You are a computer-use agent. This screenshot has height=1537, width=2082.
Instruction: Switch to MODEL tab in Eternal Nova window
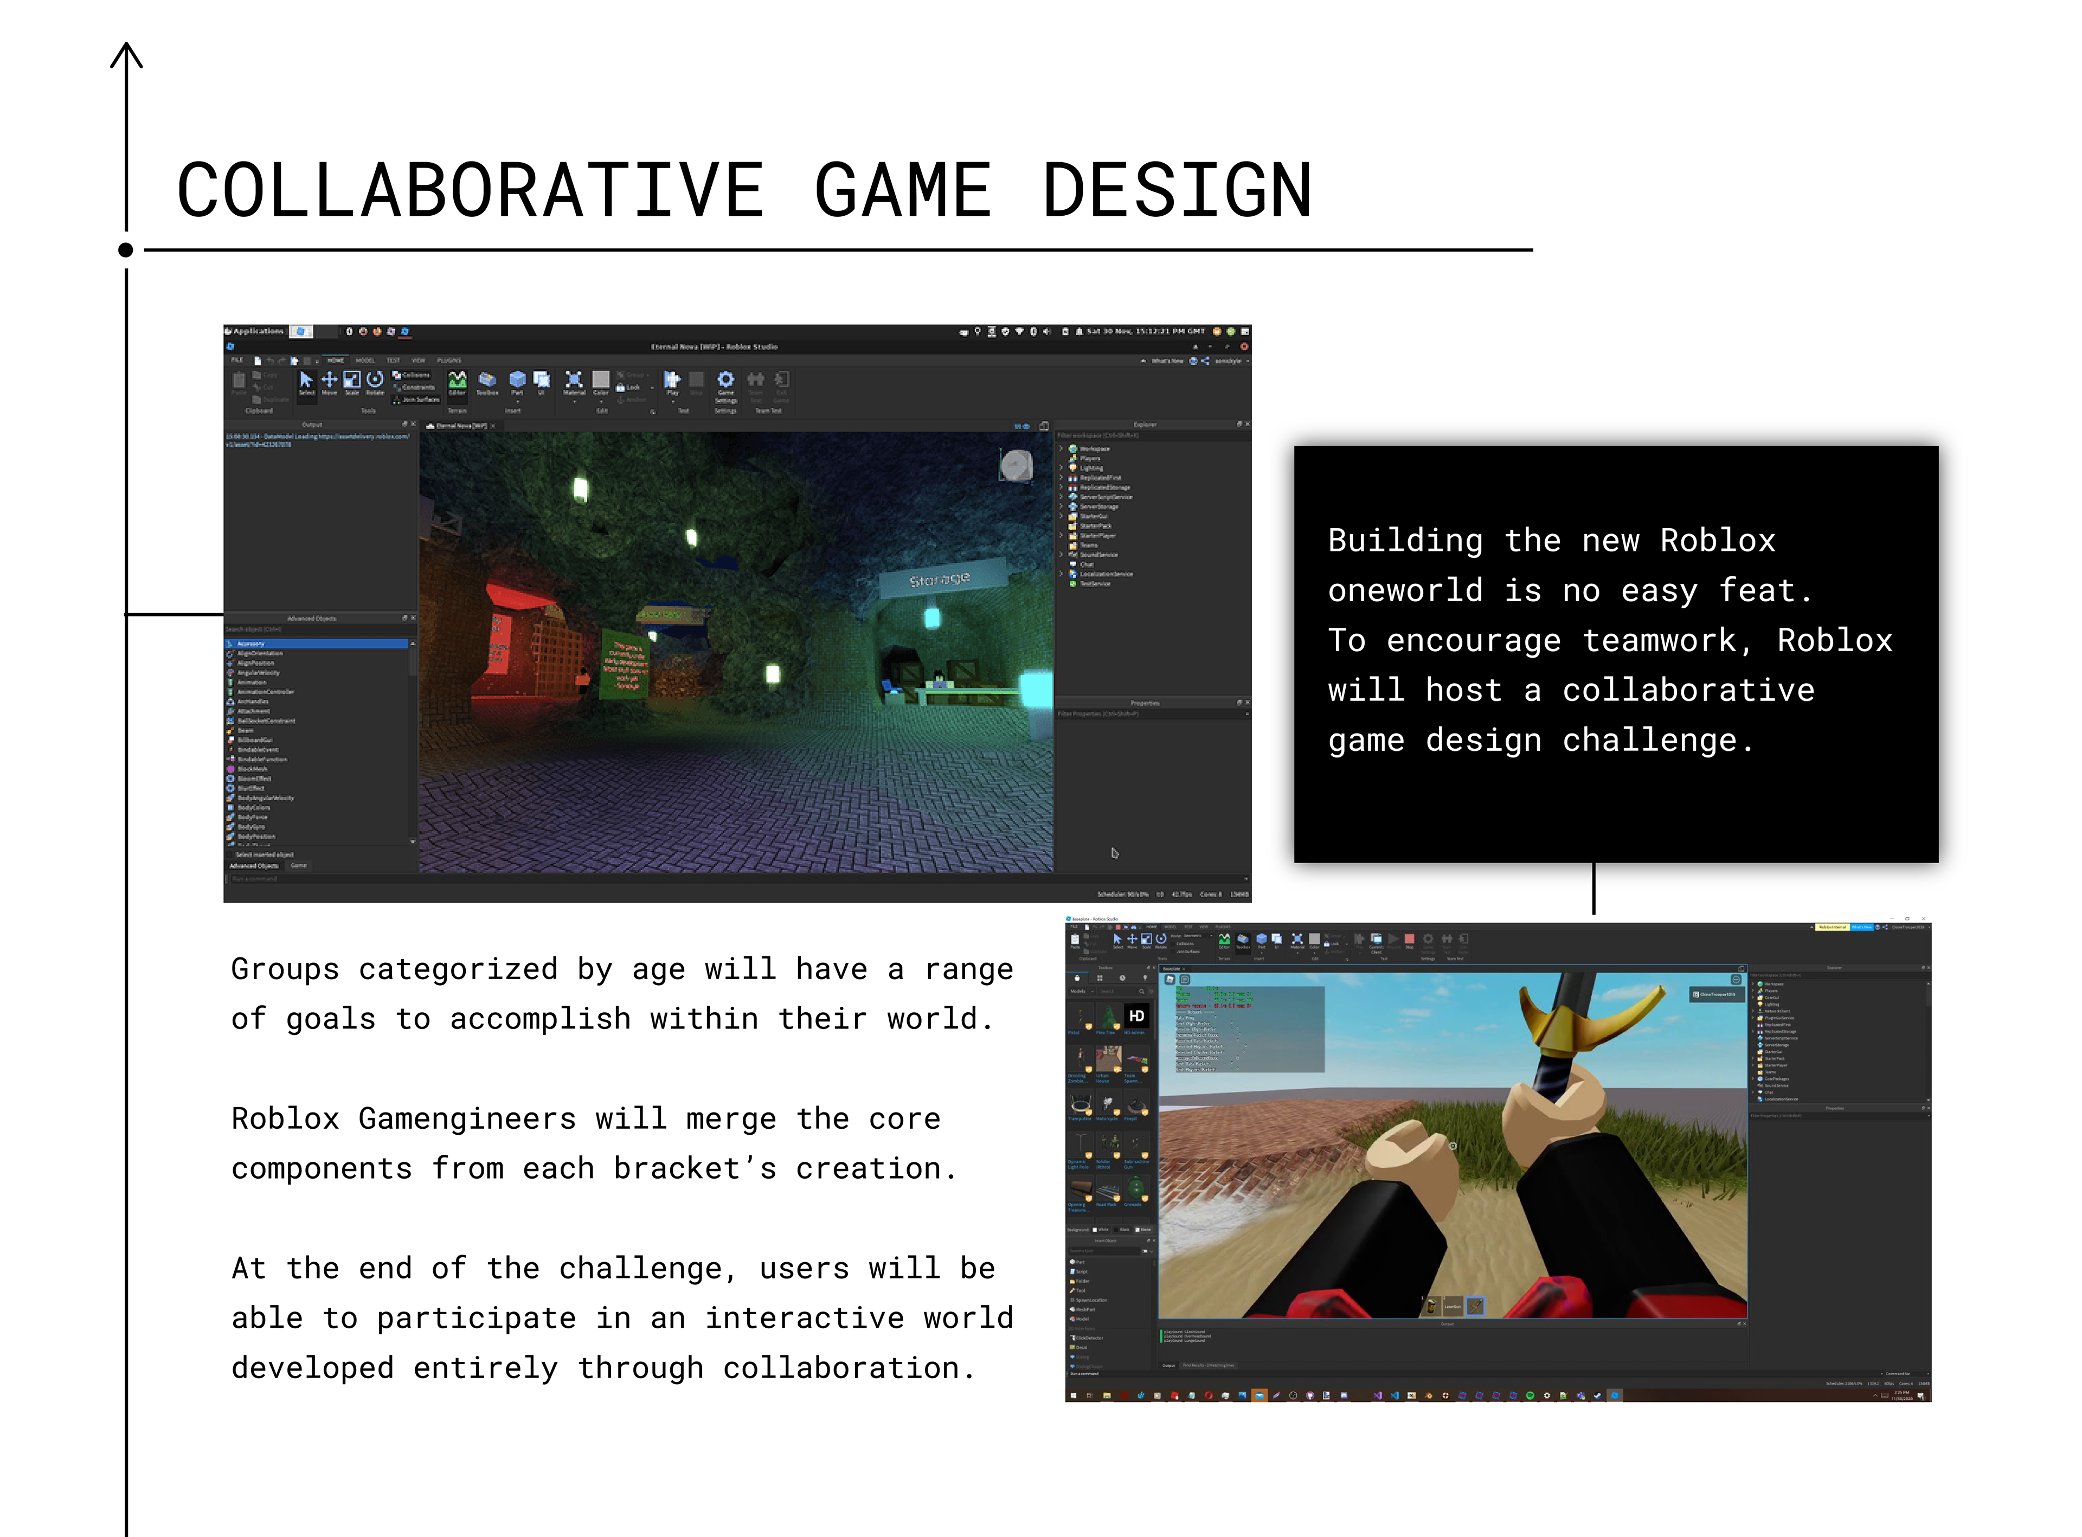pyautogui.click(x=365, y=360)
